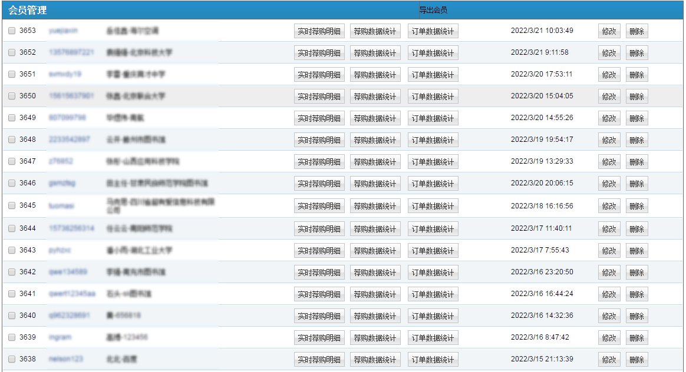Select the checkbox for member 3647

(x=12, y=161)
